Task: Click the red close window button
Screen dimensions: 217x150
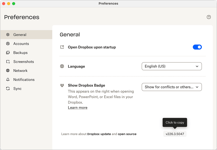Action: [x=4, y=3]
